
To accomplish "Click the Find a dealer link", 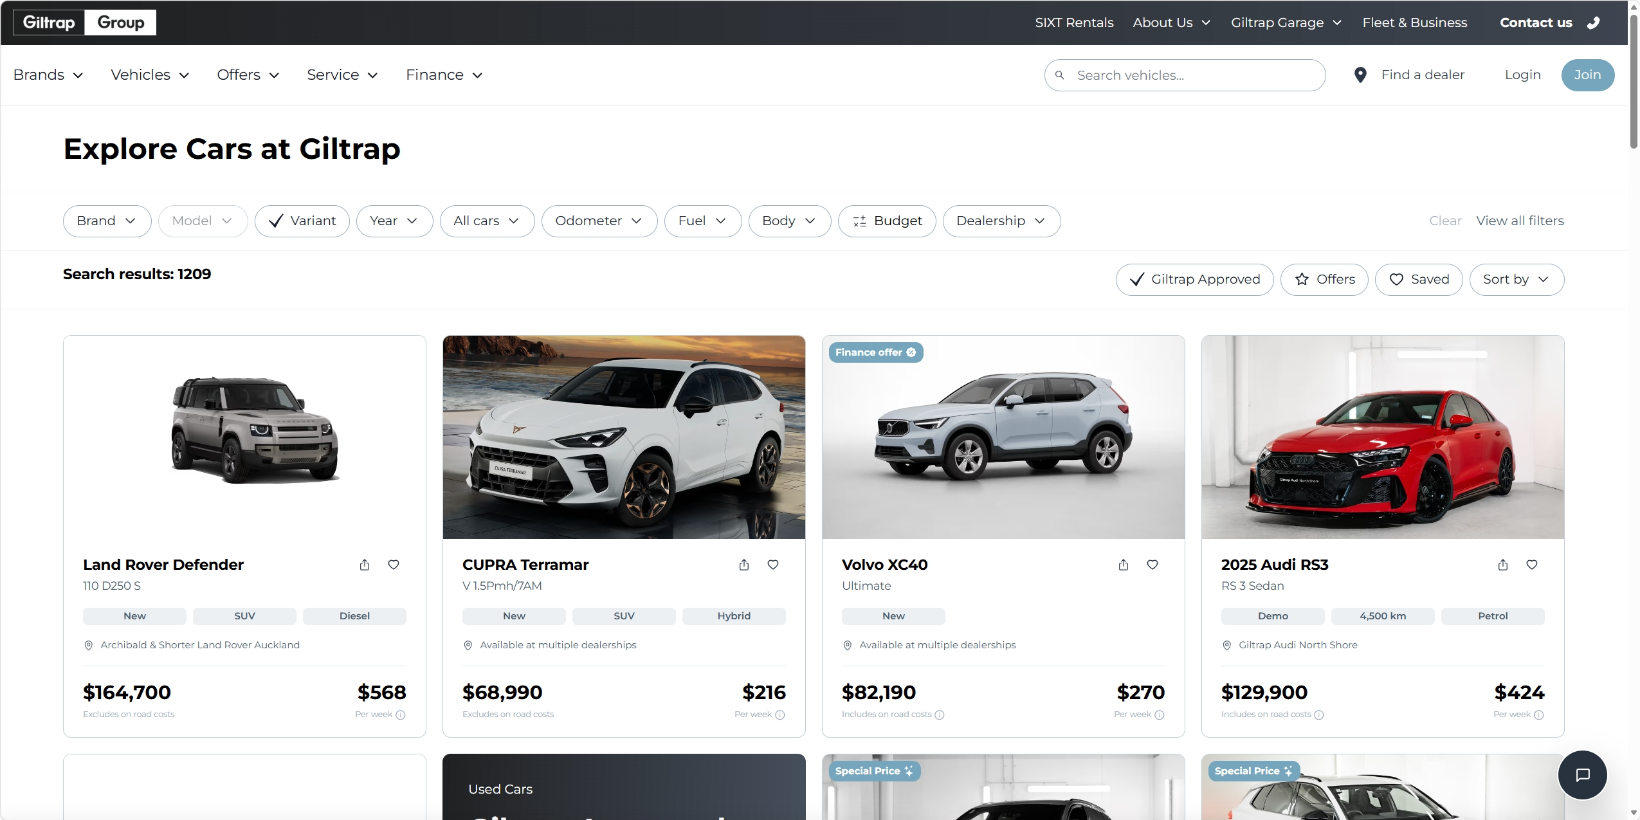I will pyautogui.click(x=1423, y=75).
